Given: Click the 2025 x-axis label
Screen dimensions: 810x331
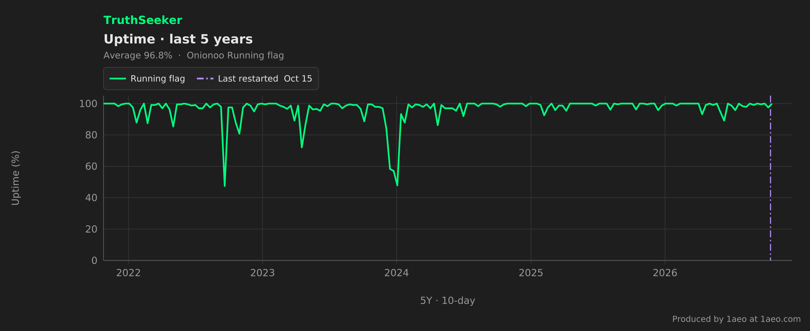Looking at the screenshot, I should [531, 273].
